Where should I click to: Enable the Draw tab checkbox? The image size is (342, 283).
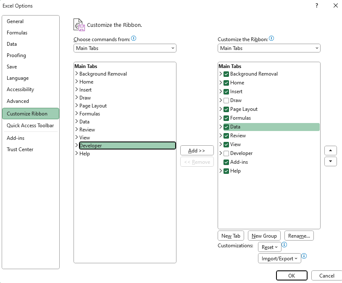coord(226,100)
